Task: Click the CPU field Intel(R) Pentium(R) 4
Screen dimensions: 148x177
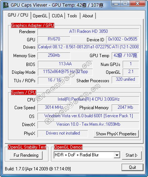Action: [x=89, y=100]
